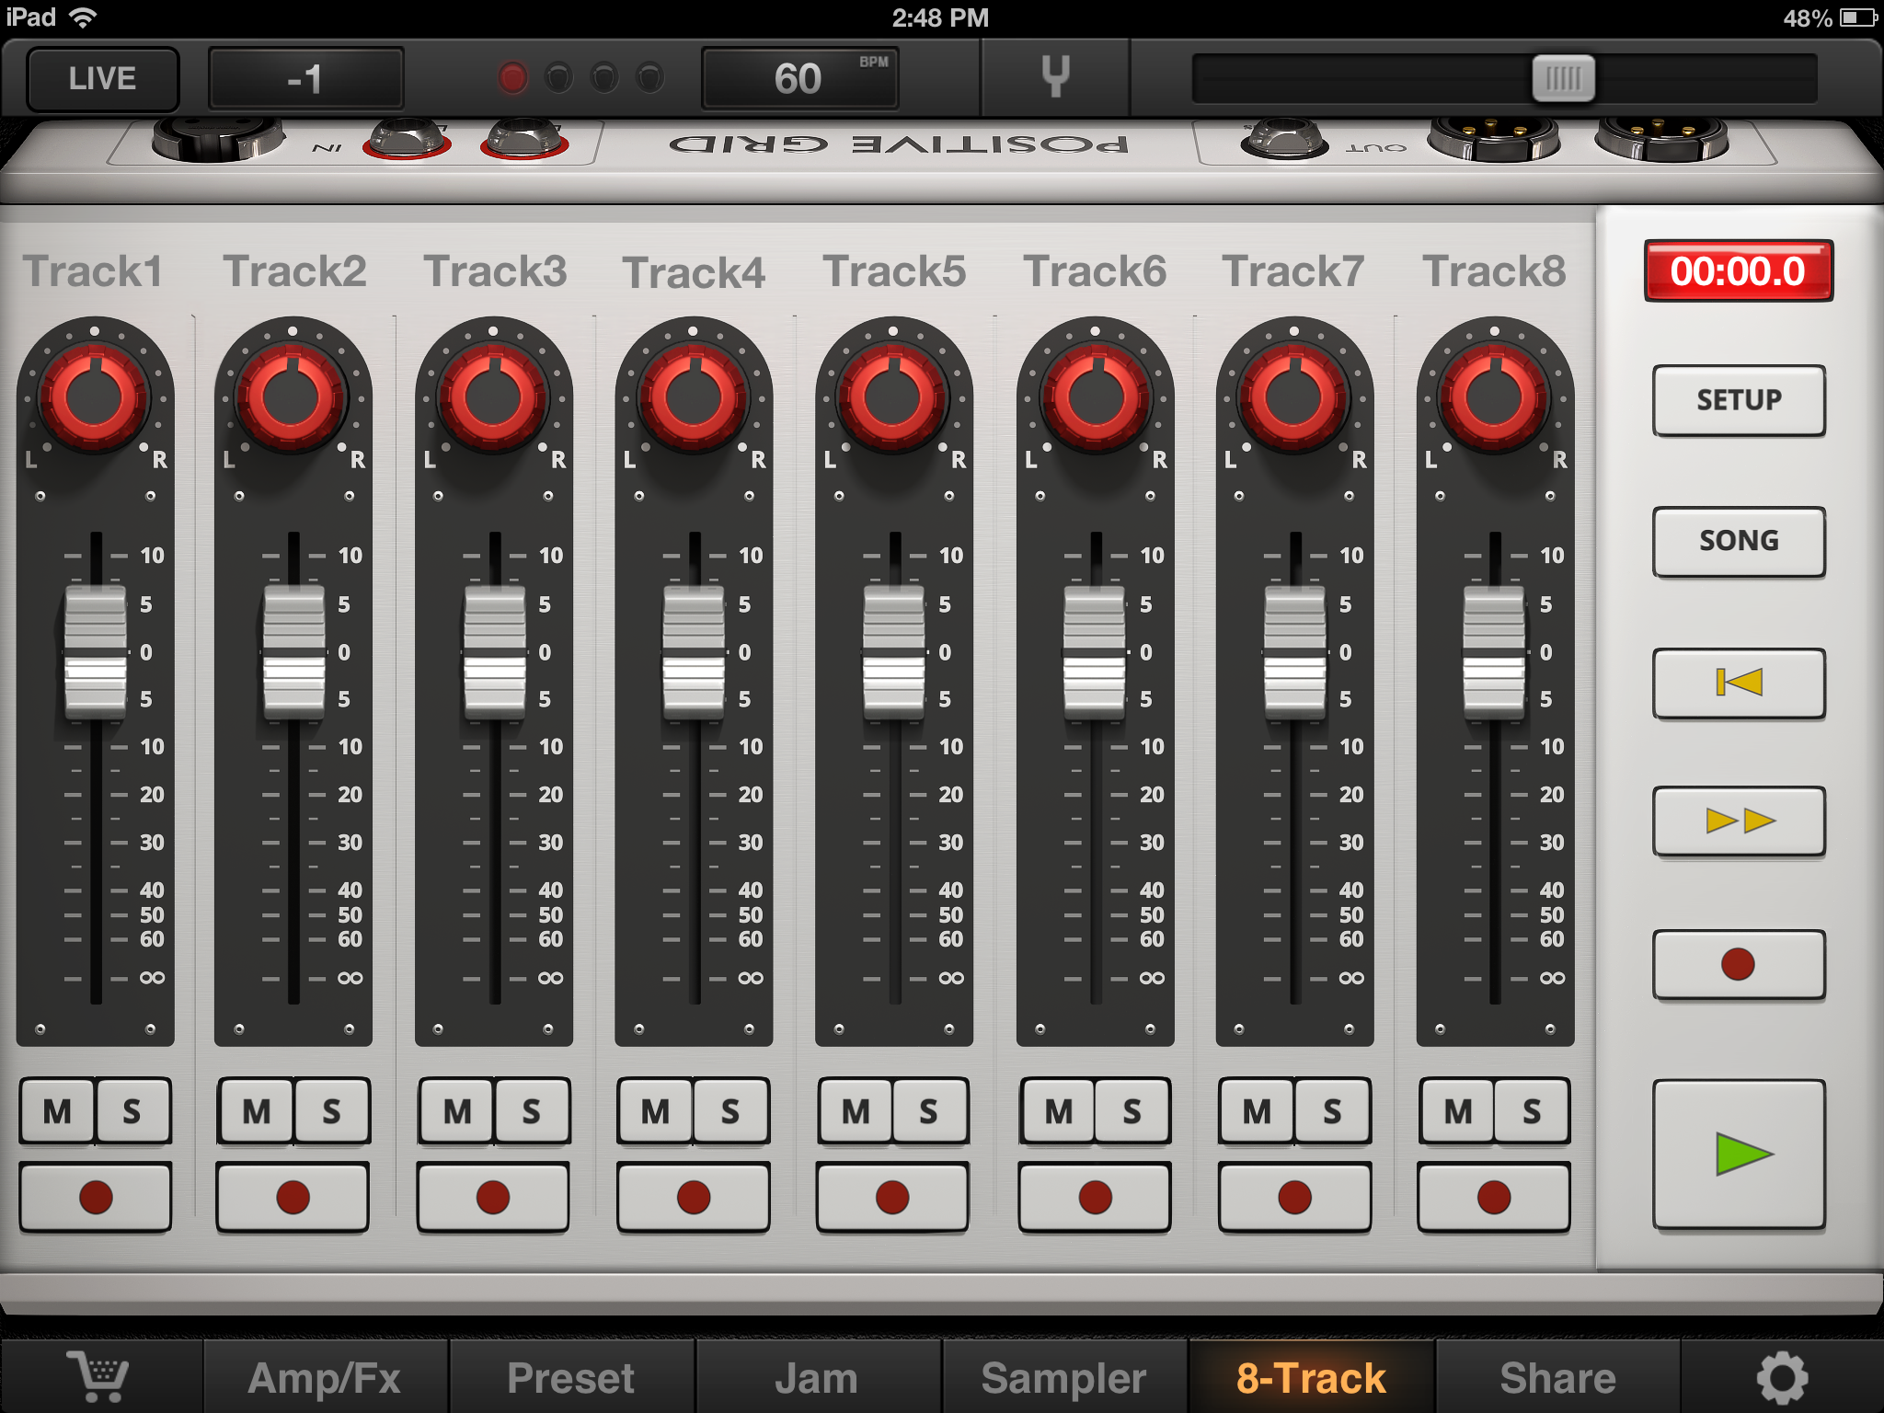Viewport: 1884px width, 1413px height.
Task: Open the SETUP panel
Action: click(1739, 400)
